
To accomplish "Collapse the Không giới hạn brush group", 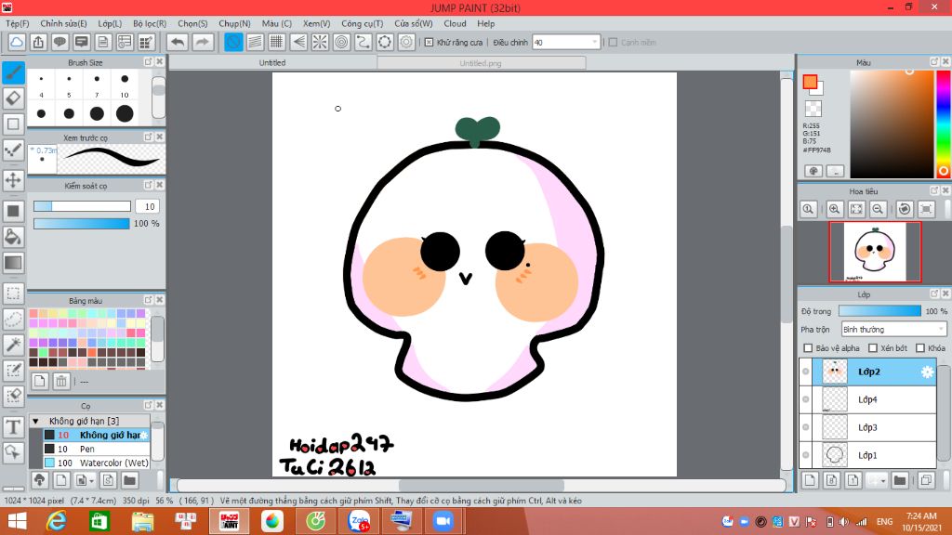I will coord(35,421).
